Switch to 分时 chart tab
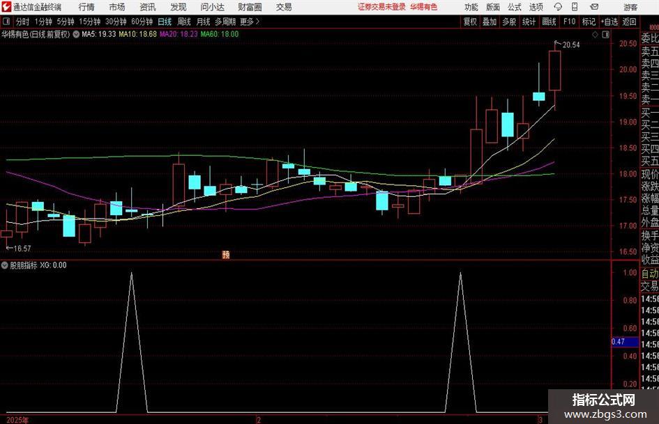659x424 pixels. tap(22, 22)
